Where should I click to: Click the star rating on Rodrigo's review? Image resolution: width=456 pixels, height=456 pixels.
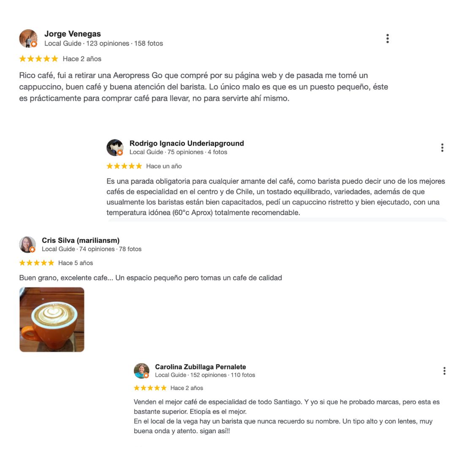tap(124, 166)
